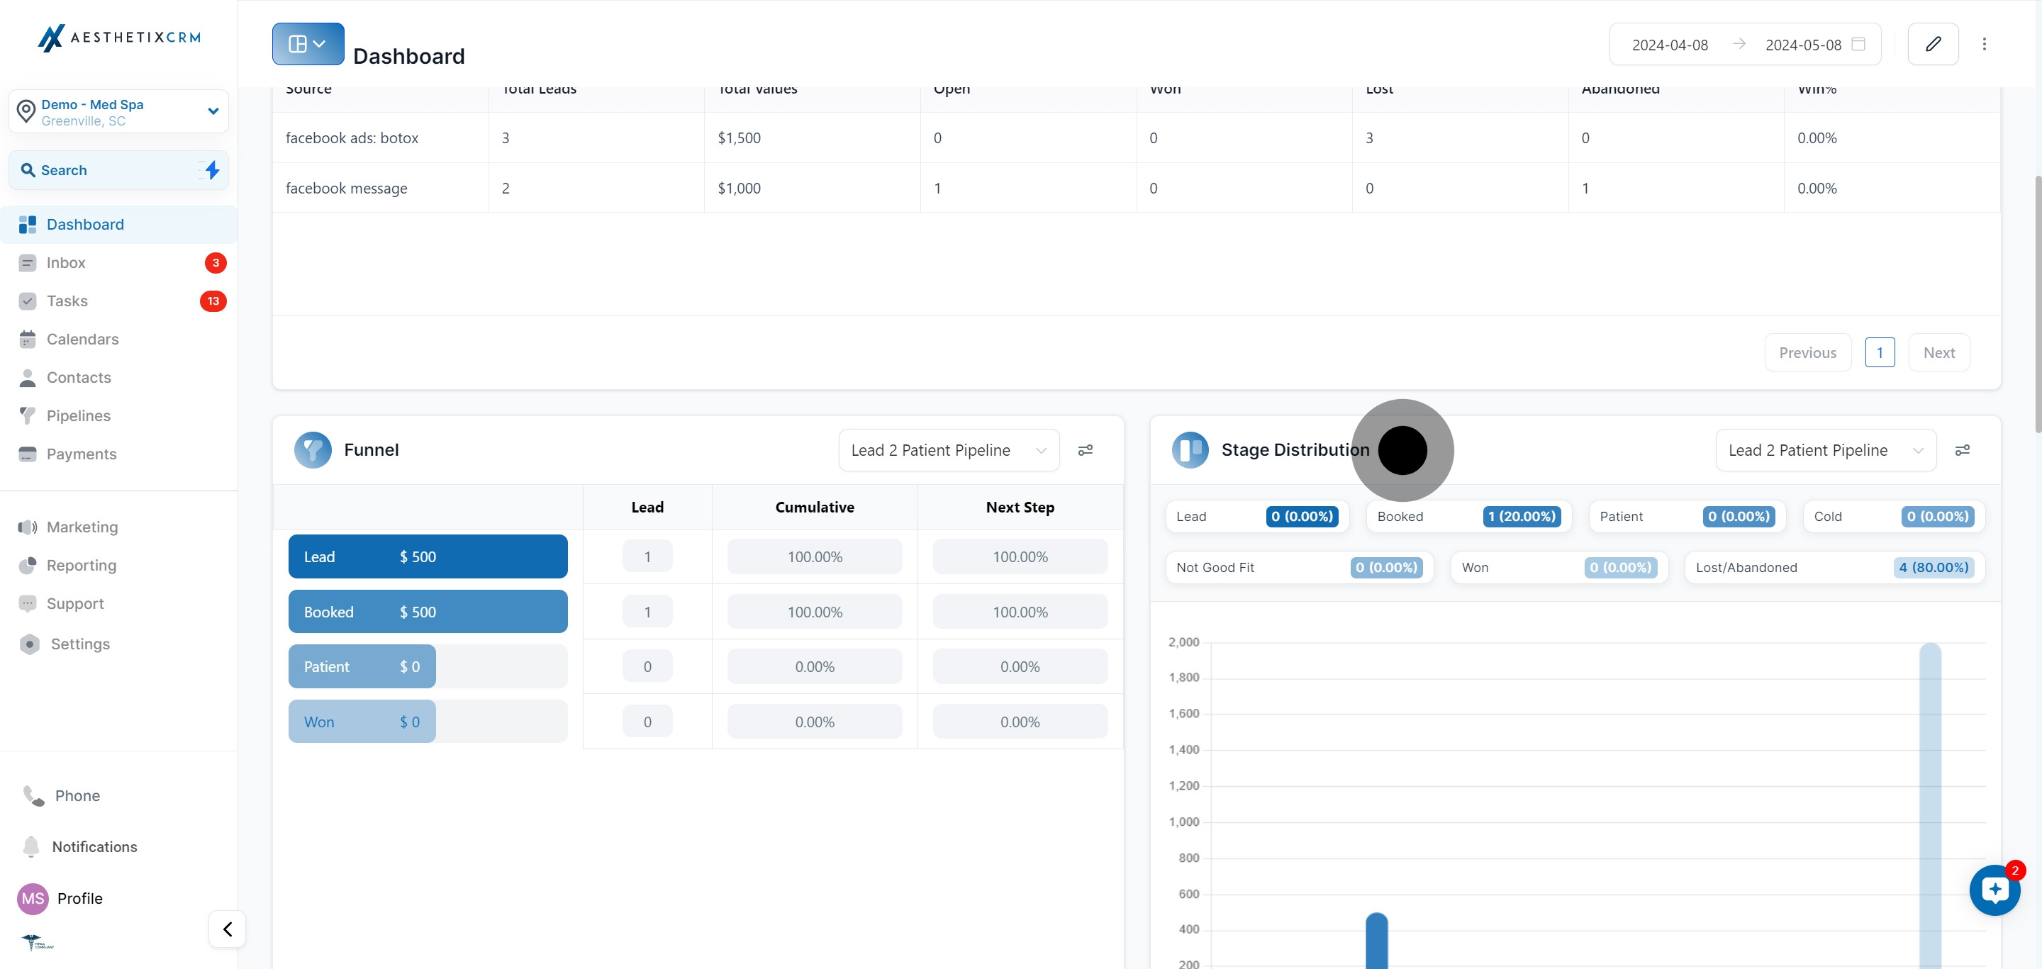The height and width of the screenshot is (969, 2042).
Task: Click the Funnel widget filter settings icon
Action: pyautogui.click(x=1086, y=450)
